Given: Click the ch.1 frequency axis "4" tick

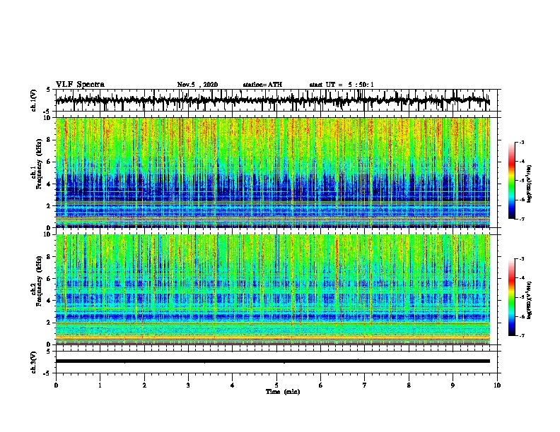Looking at the screenshot, I should pyautogui.click(x=49, y=184).
